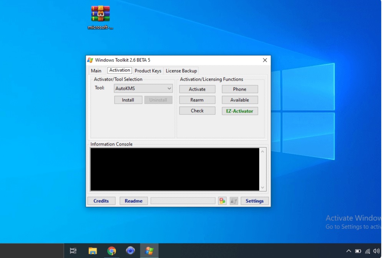Click the 'Windows Toolkit 2.6 BETA 5' title text
Image resolution: width=382 pixels, height=258 pixels.
click(123, 60)
